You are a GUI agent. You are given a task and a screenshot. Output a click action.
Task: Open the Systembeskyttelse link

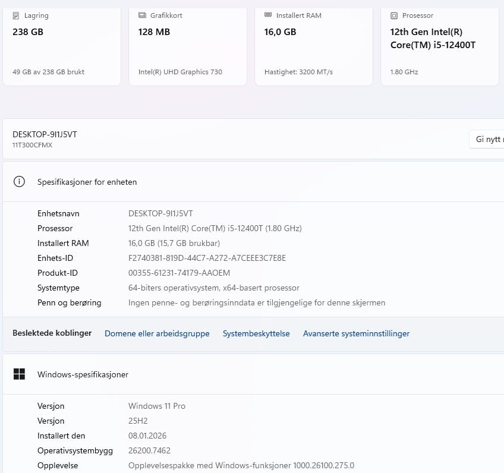coord(256,333)
